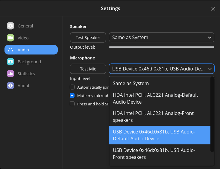Uncheck Mute my microphone checkbox
The image size is (220, 169).
[72, 96]
